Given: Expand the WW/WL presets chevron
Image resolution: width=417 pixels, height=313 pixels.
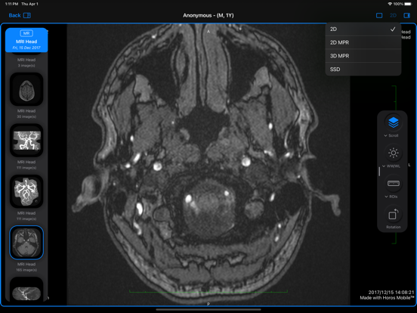Looking at the screenshot, I should (x=384, y=166).
